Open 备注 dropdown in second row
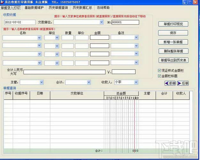 136,46
